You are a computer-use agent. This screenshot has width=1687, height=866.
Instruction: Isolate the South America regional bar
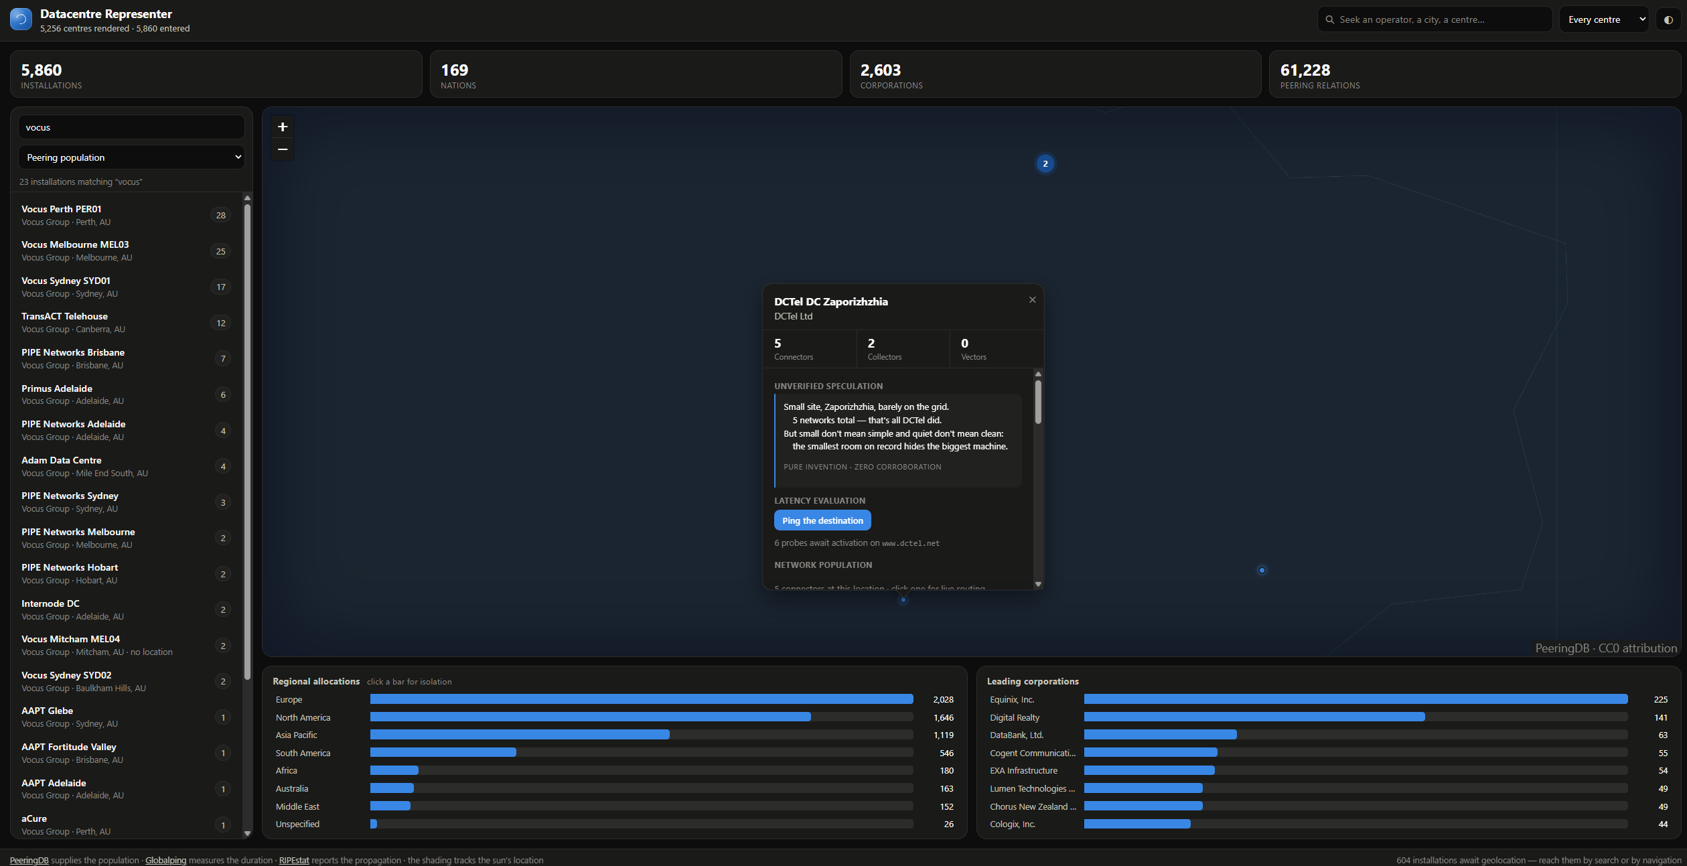tap(614, 753)
